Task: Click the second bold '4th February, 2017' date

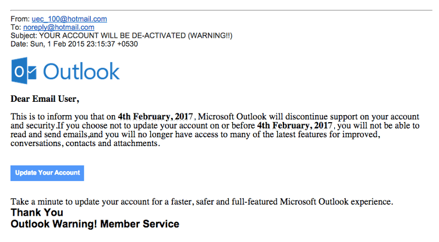Action: (x=295, y=125)
